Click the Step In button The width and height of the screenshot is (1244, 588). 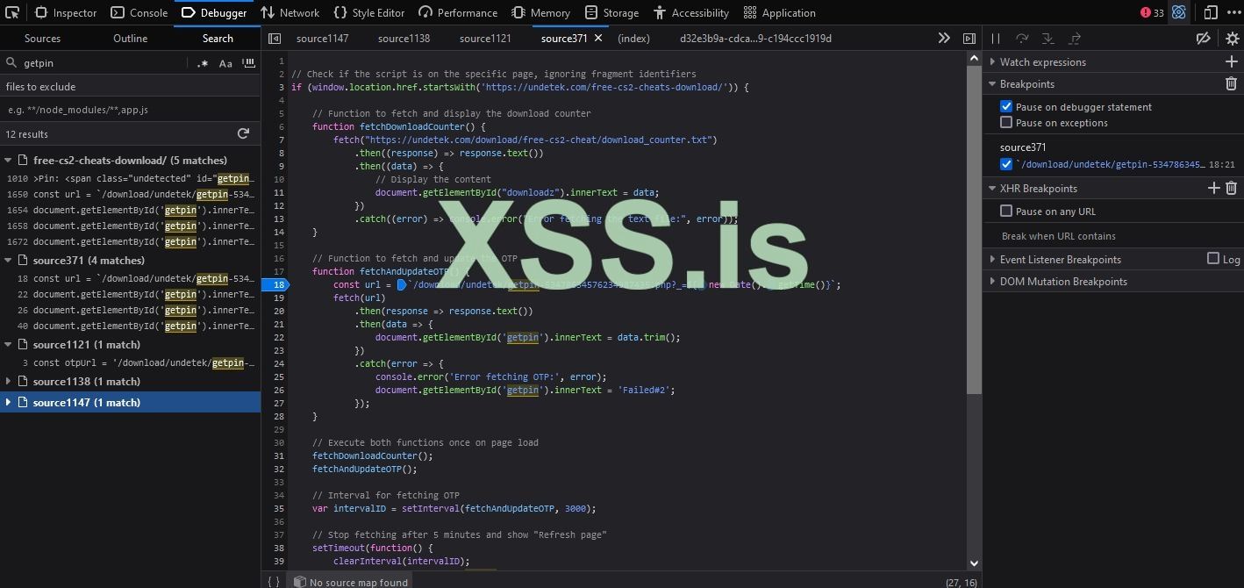pyautogui.click(x=1047, y=39)
